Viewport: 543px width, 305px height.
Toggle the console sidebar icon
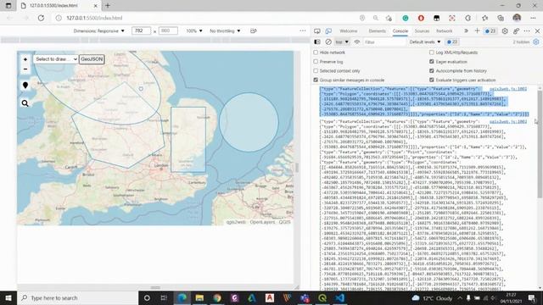[x=316, y=42]
